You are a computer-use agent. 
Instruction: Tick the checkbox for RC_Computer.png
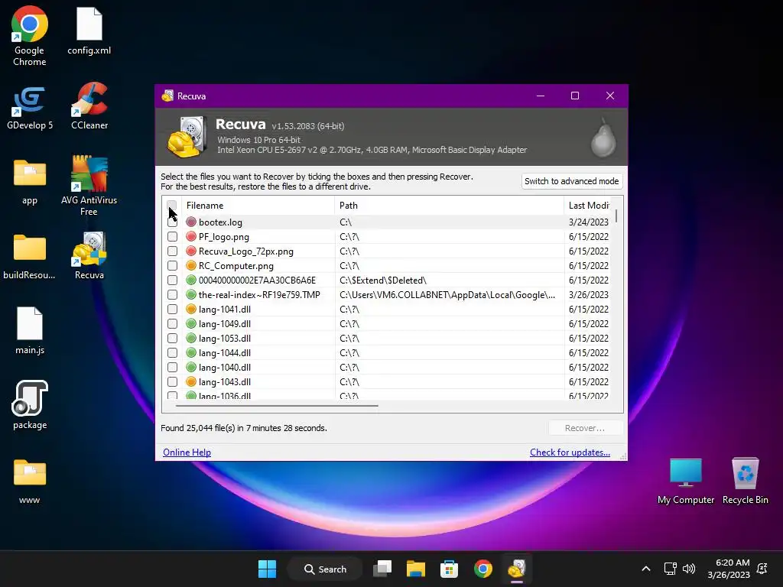coord(172,265)
